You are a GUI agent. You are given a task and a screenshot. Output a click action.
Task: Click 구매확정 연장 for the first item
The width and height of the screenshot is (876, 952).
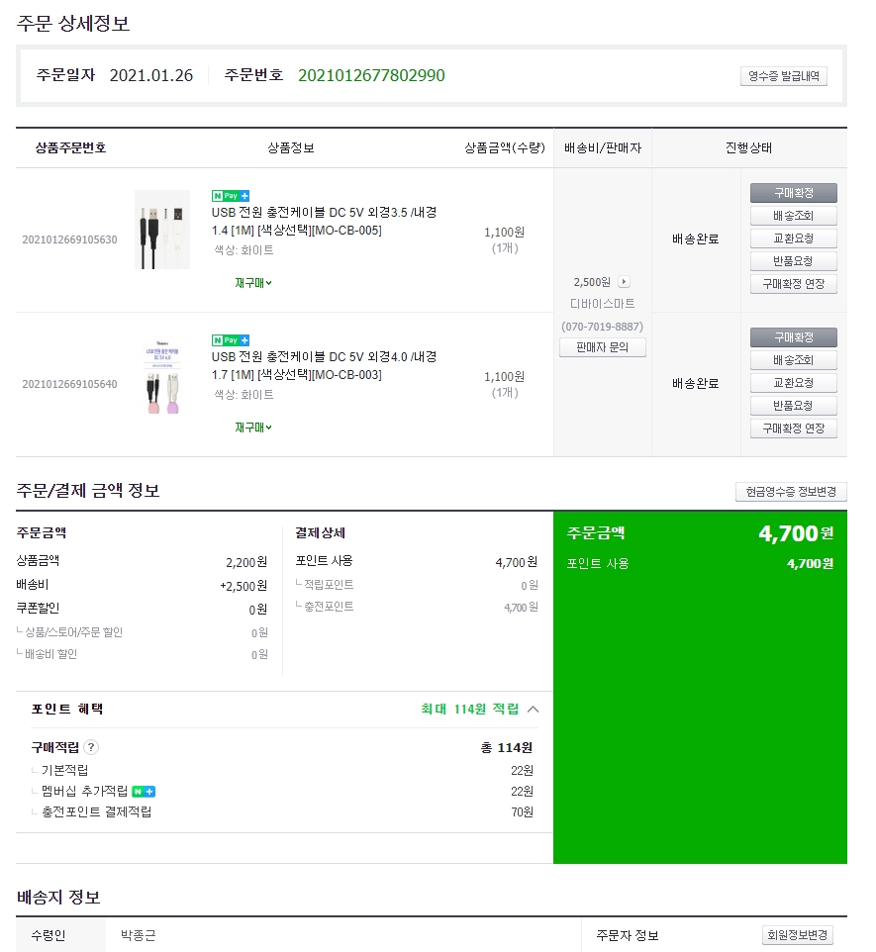pyautogui.click(x=793, y=284)
